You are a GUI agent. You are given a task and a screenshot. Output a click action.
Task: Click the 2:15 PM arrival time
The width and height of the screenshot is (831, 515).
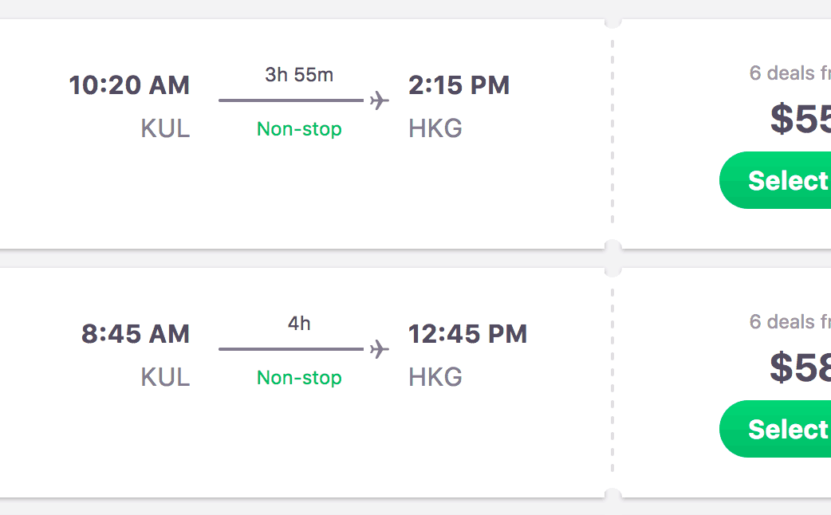click(x=459, y=85)
